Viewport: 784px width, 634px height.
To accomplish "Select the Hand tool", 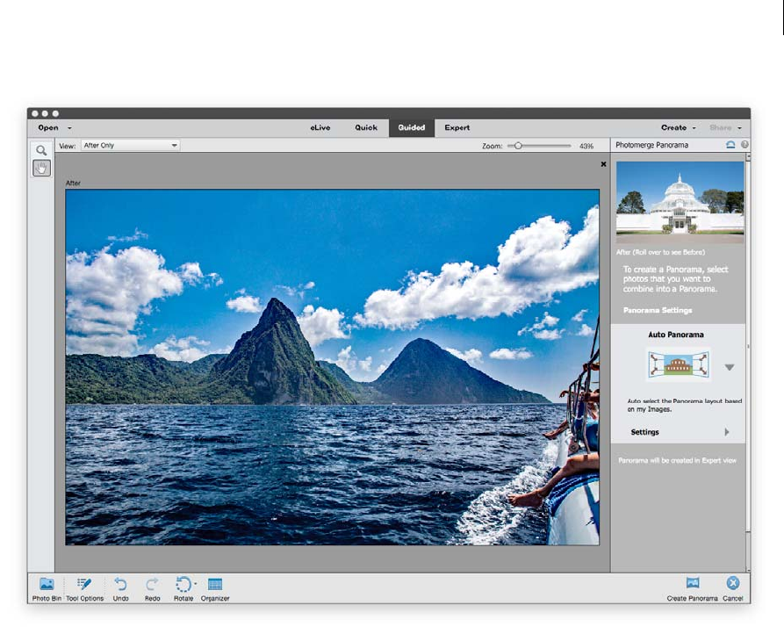I will (x=41, y=168).
